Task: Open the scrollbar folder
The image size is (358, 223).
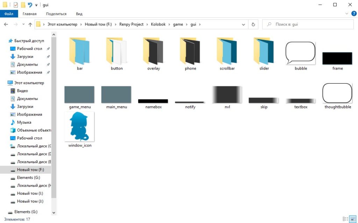Action: coord(227,52)
